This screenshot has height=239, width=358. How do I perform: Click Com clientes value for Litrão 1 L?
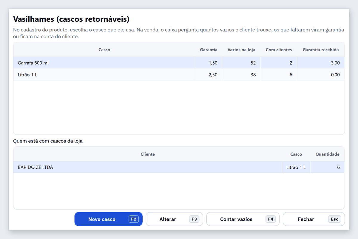[x=279, y=75]
